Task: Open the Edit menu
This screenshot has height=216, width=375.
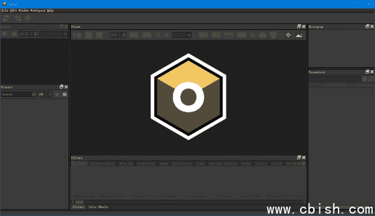Action: point(13,11)
